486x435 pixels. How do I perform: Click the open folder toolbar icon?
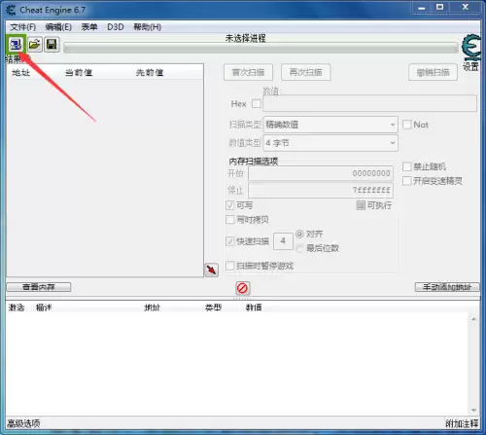tap(34, 44)
